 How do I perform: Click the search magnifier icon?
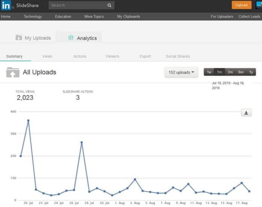click(x=109, y=5)
